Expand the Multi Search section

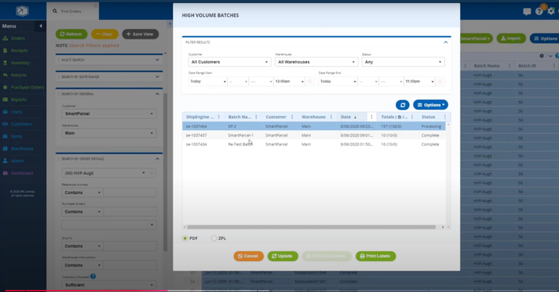(157, 59)
